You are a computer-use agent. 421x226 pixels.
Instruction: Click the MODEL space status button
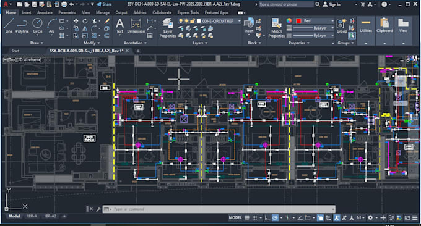pyautogui.click(x=235, y=218)
